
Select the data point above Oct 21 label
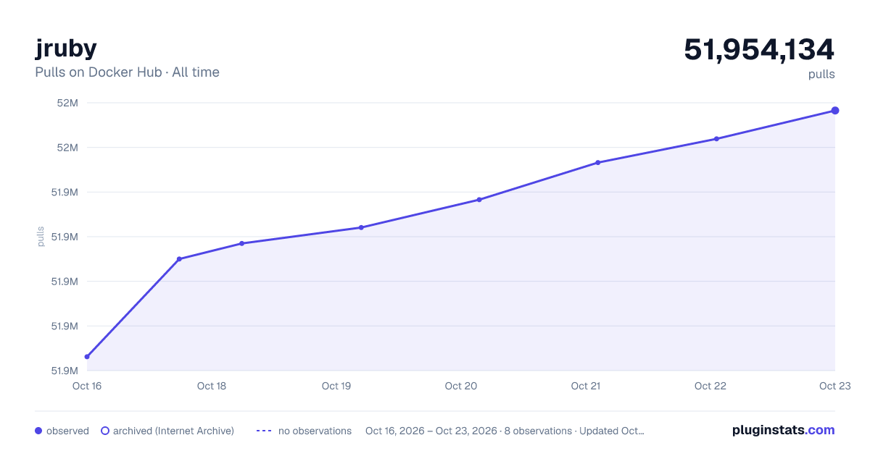click(x=598, y=163)
